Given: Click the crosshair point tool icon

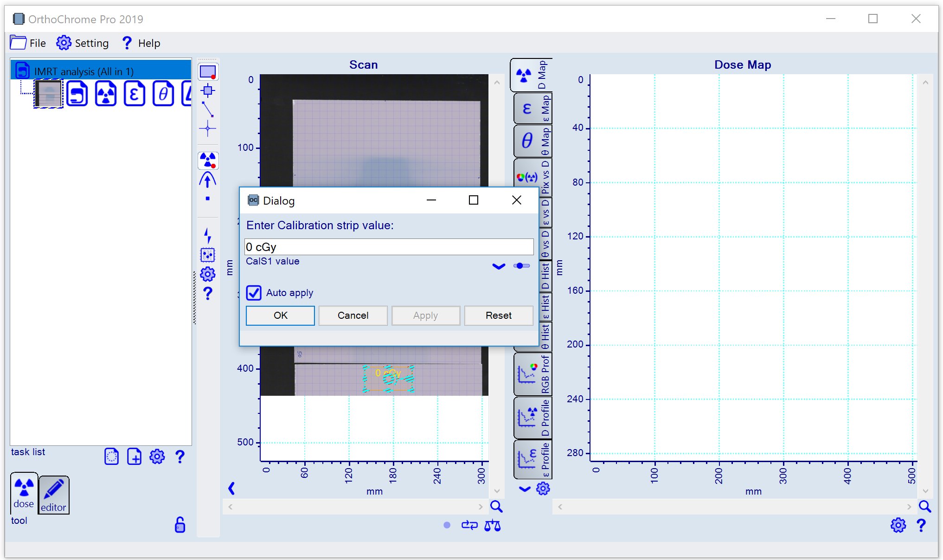Looking at the screenshot, I should (207, 129).
